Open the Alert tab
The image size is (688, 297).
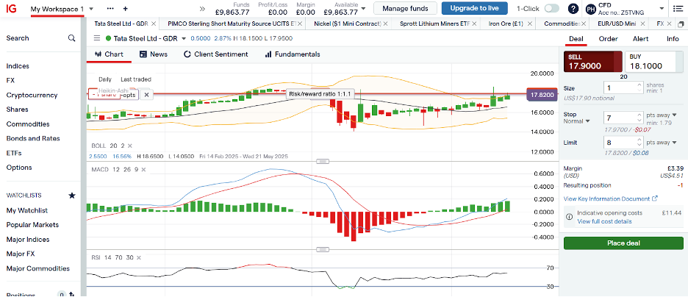641,39
